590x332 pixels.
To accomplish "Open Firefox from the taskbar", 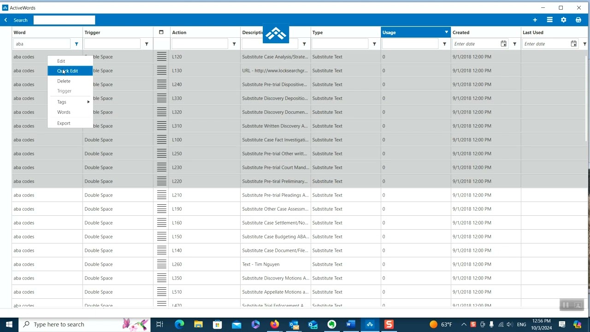I will tap(275, 324).
